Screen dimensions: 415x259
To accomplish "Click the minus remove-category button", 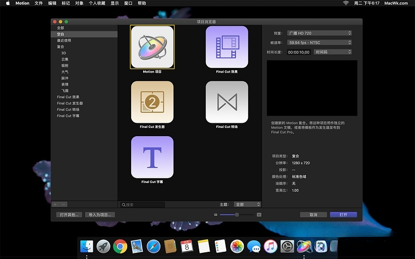I will [63, 204].
